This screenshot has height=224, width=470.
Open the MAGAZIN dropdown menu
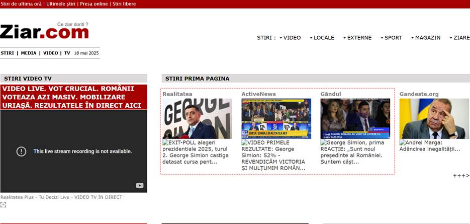(426, 38)
